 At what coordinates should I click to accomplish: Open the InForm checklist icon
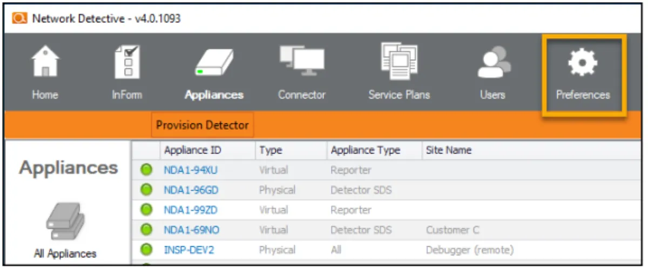point(127,62)
